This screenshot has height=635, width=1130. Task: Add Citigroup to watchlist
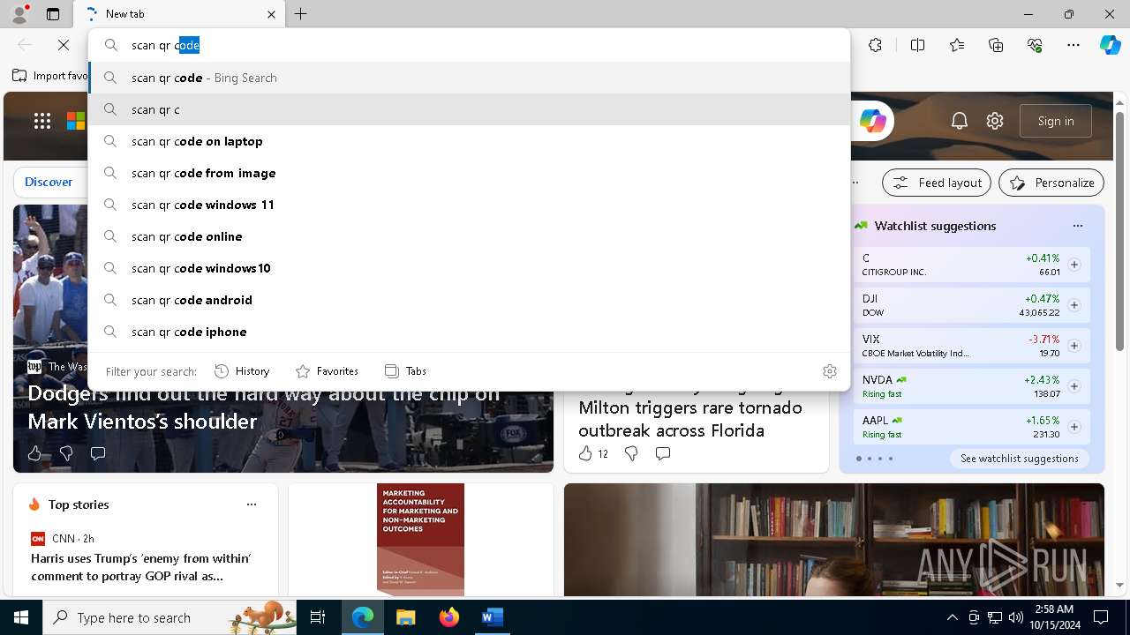point(1074,265)
